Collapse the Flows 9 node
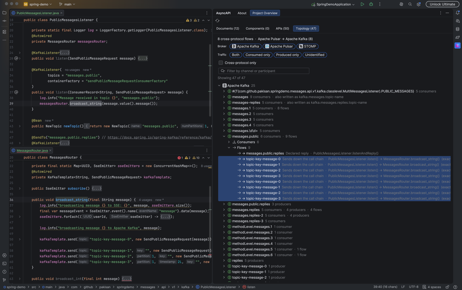The image size is (462, 290). point(229,148)
